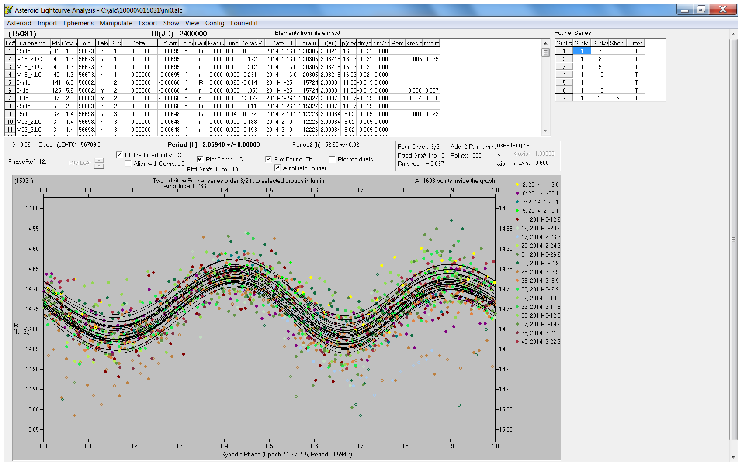Click the Rms res = 0.037 text
This screenshot has height=466, width=742.
coord(420,164)
